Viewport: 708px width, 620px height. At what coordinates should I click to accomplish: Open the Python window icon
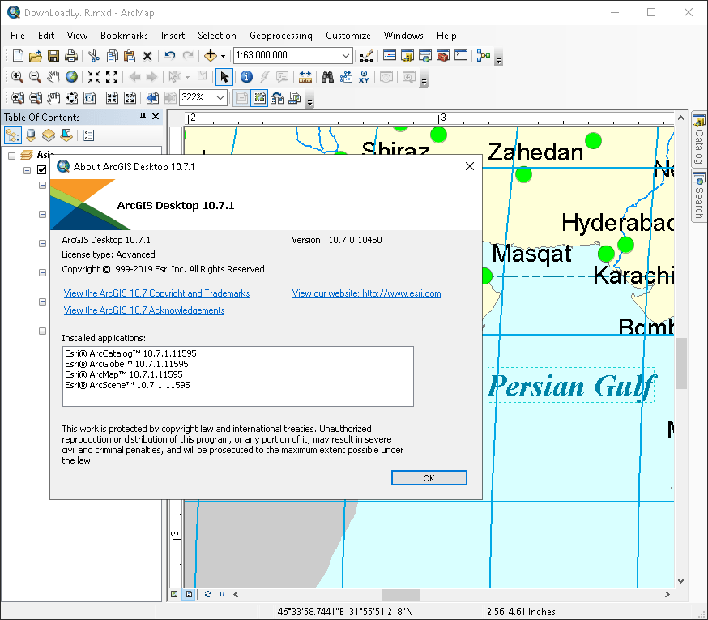(461, 56)
